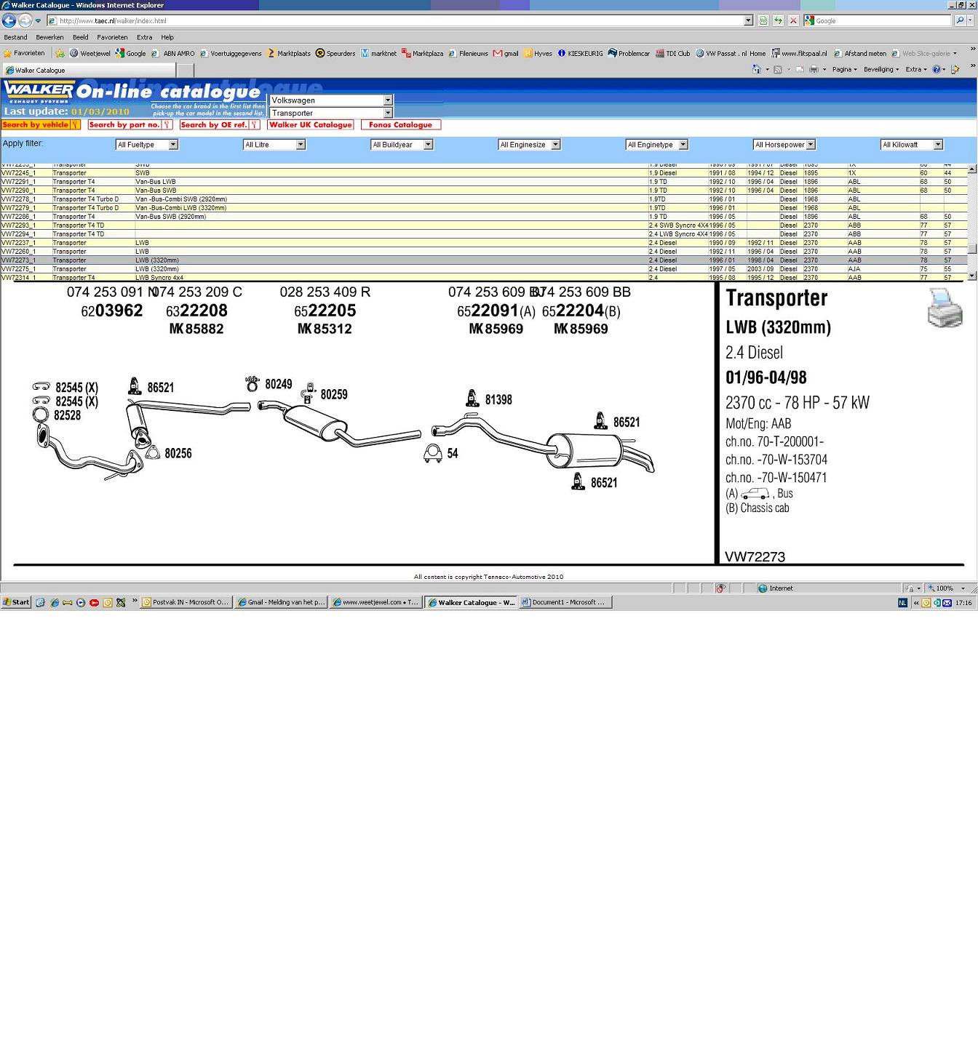Open the All Horsepower filter dropdown
This screenshot has height=1056, width=978.
(784, 145)
